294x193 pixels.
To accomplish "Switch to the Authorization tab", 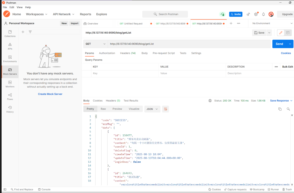I will pos(107,53).
